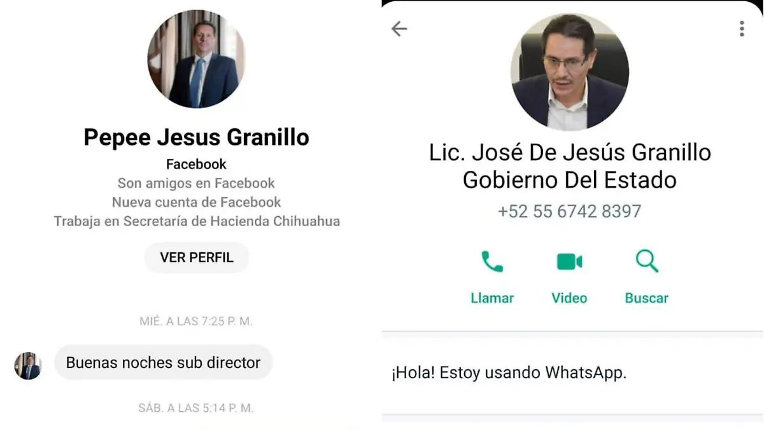764x429 pixels.
Task: Tap the green phone call icon
Action: coord(492,261)
